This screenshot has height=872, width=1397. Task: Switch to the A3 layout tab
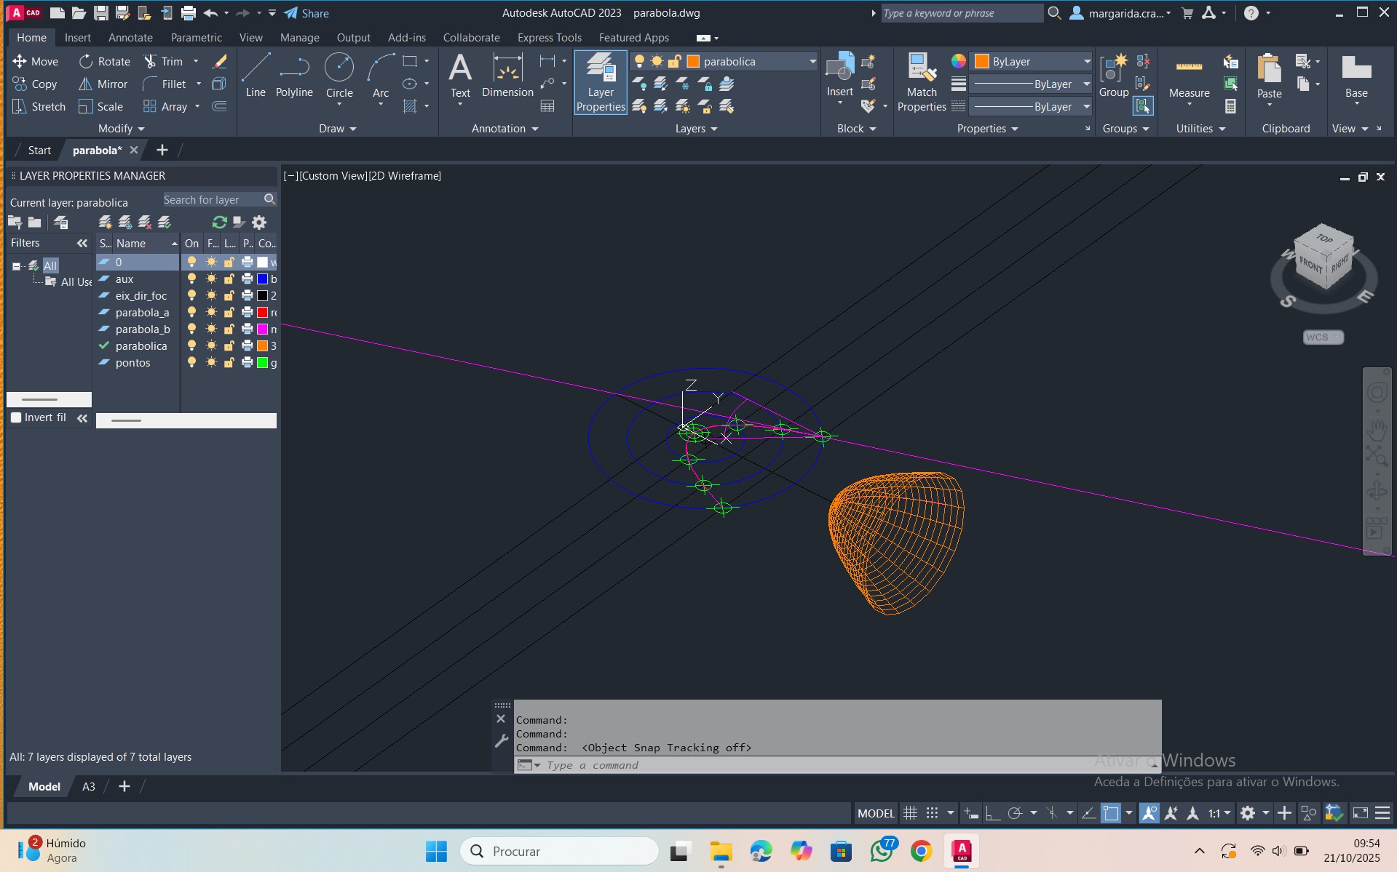(88, 786)
